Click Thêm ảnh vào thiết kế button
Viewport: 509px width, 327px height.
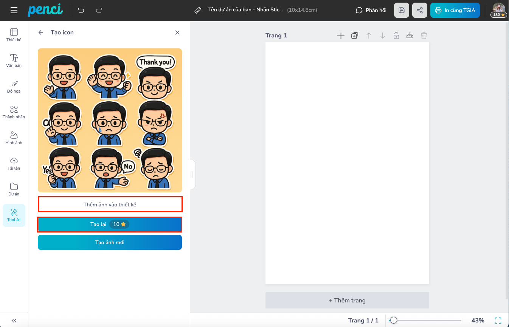110,205
